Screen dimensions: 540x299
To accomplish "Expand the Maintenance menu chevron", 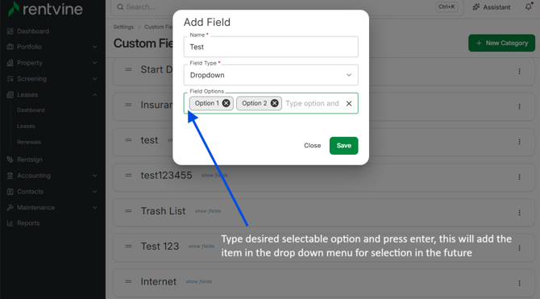I will [x=95, y=207].
